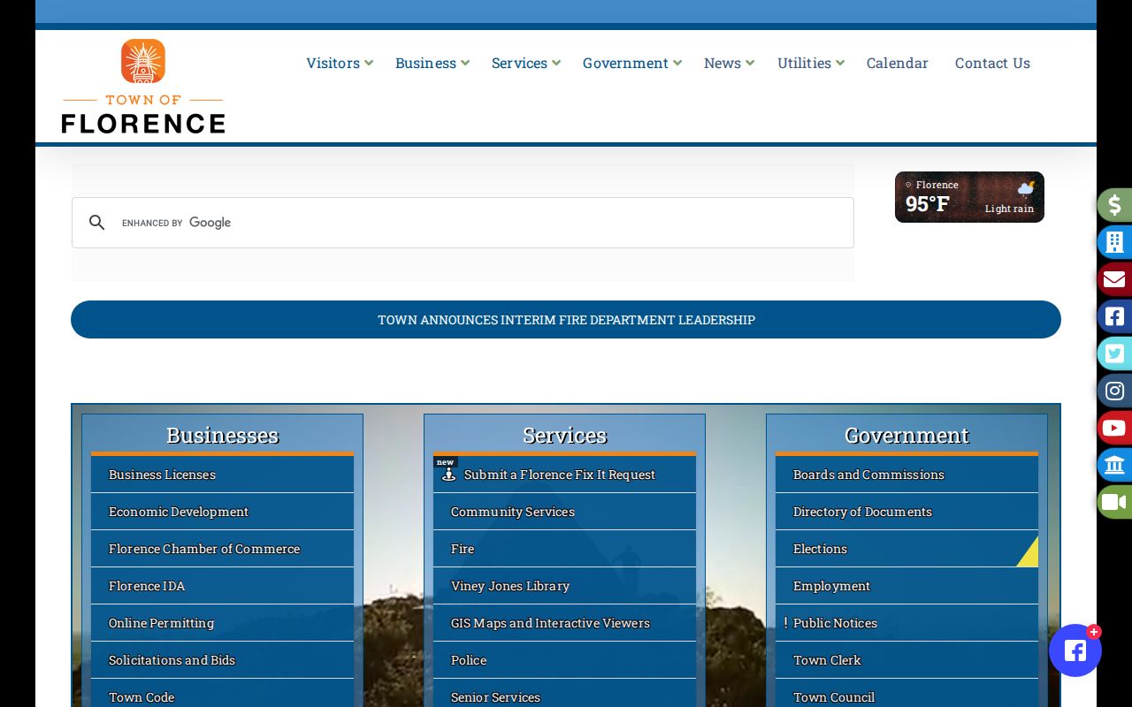This screenshot has height=707, width=1132.
Task: Open the Florence weather widget
Action: point(969,197)
